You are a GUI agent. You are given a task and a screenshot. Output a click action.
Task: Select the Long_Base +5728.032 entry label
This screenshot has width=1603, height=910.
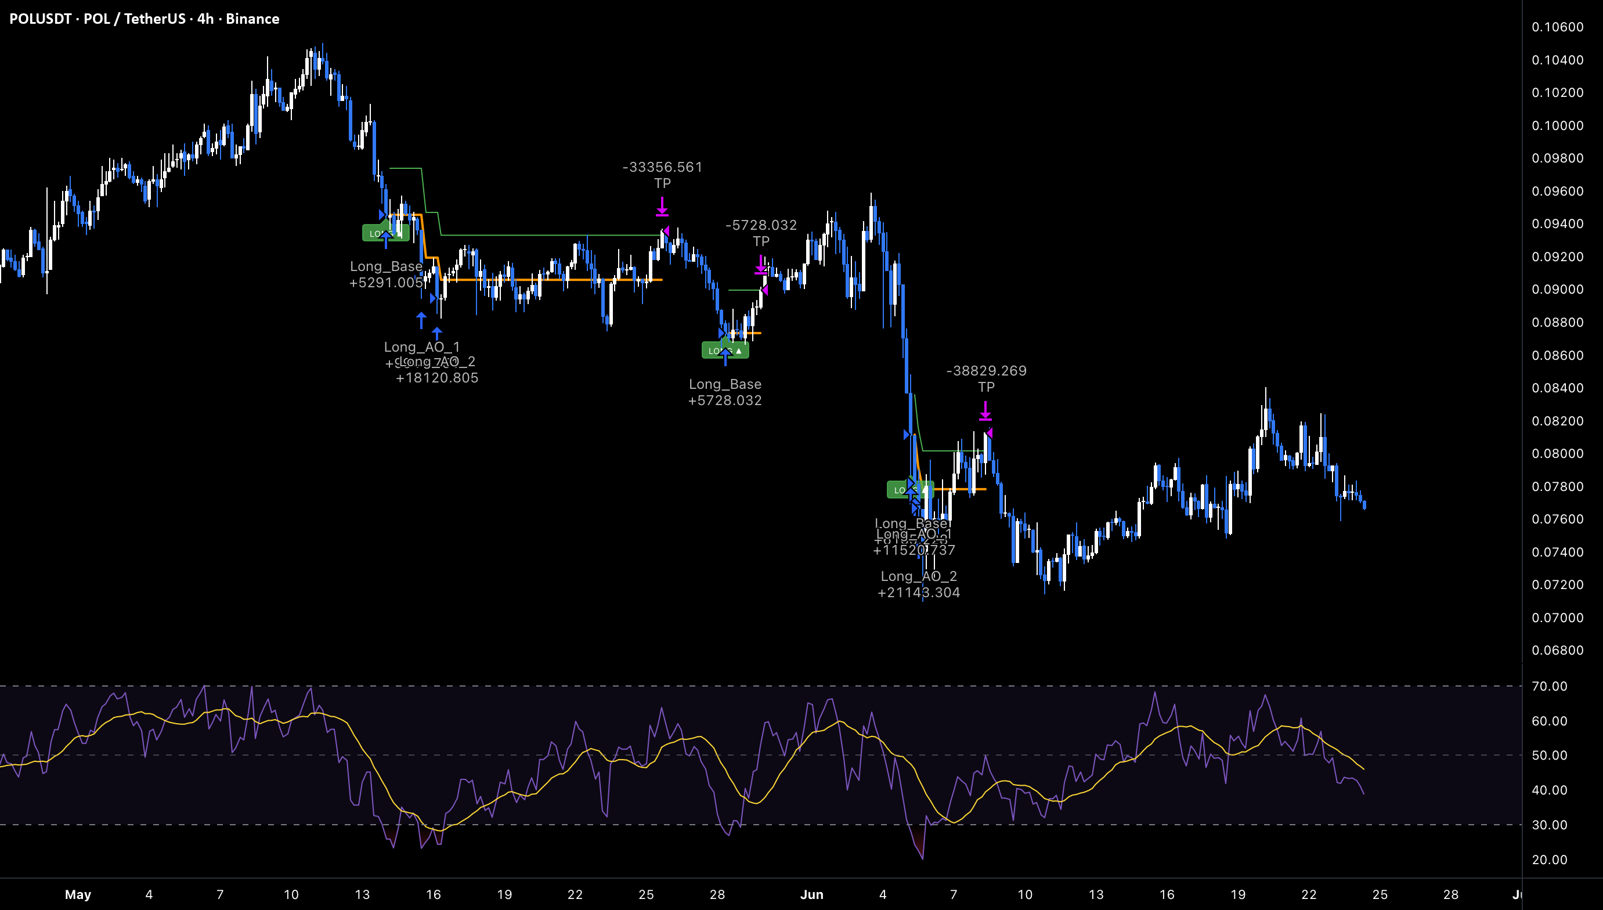(725, 392)
